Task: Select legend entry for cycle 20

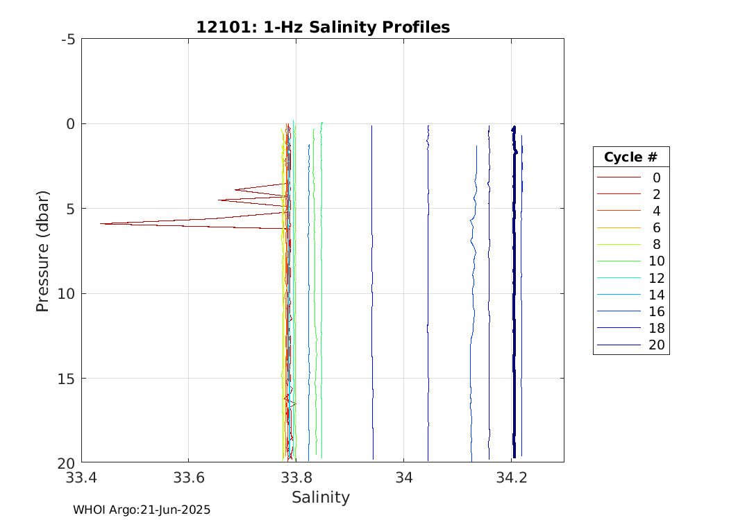Action: pyautogui.click(x=630, y=345)
